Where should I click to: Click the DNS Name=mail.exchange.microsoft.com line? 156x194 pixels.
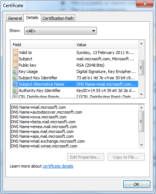click(48, 141)
